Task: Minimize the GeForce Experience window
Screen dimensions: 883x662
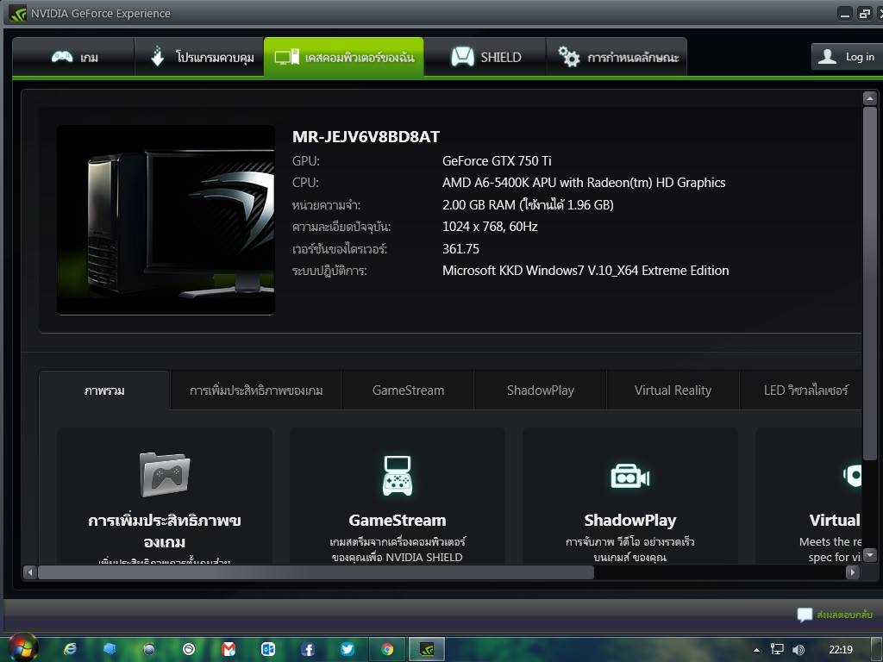Action: (845, 14)
